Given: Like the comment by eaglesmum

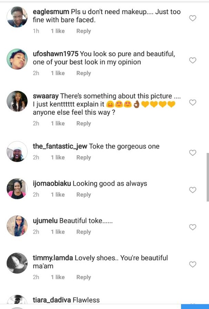Looking at the screenshot, I should 193,18.
